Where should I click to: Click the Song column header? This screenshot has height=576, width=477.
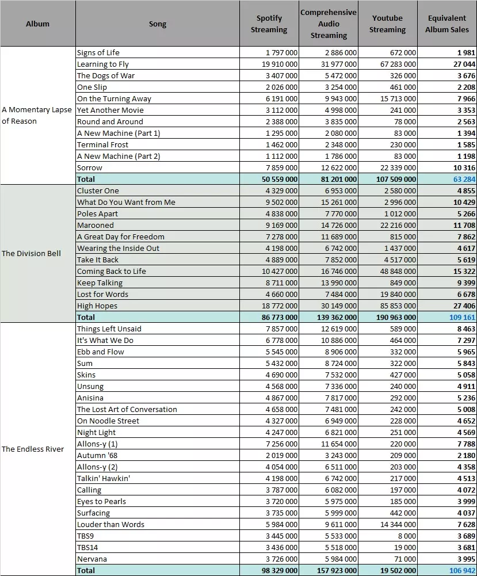coord(158,24)
